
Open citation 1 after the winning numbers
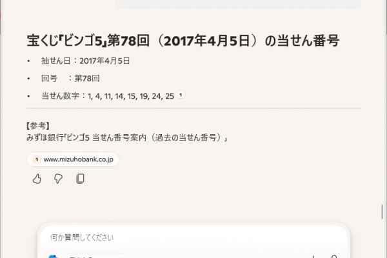tap(181, 95)
